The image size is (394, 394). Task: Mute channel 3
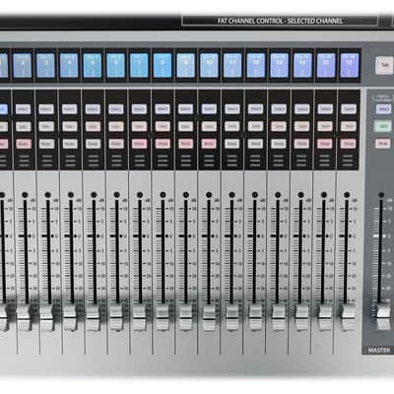(x=46, y=144)
